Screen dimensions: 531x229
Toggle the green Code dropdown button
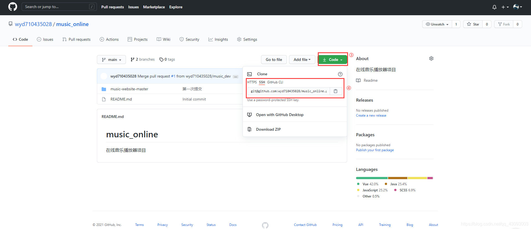coord(332,60)
